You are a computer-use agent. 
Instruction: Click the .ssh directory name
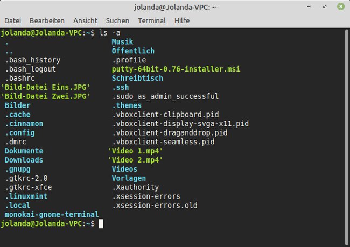(121, 87)
